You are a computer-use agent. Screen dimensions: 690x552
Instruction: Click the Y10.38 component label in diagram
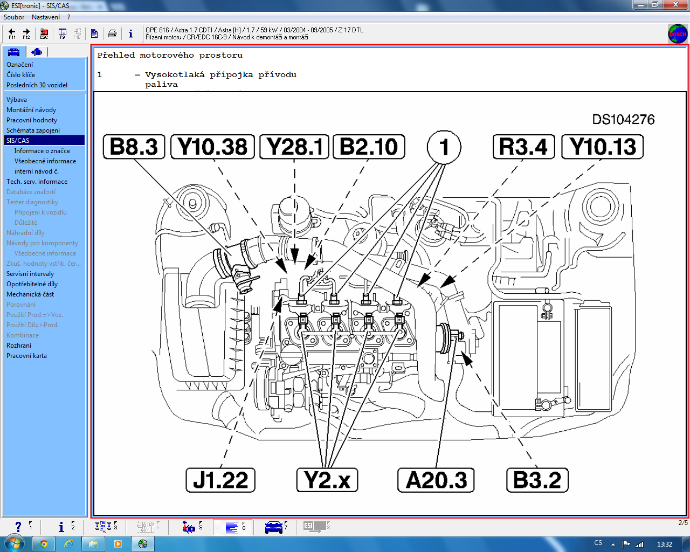(x=212, y=147)
